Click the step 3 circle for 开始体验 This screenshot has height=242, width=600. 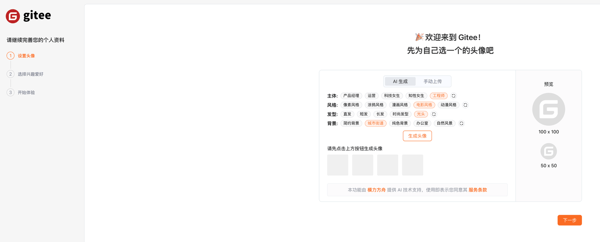10,93
